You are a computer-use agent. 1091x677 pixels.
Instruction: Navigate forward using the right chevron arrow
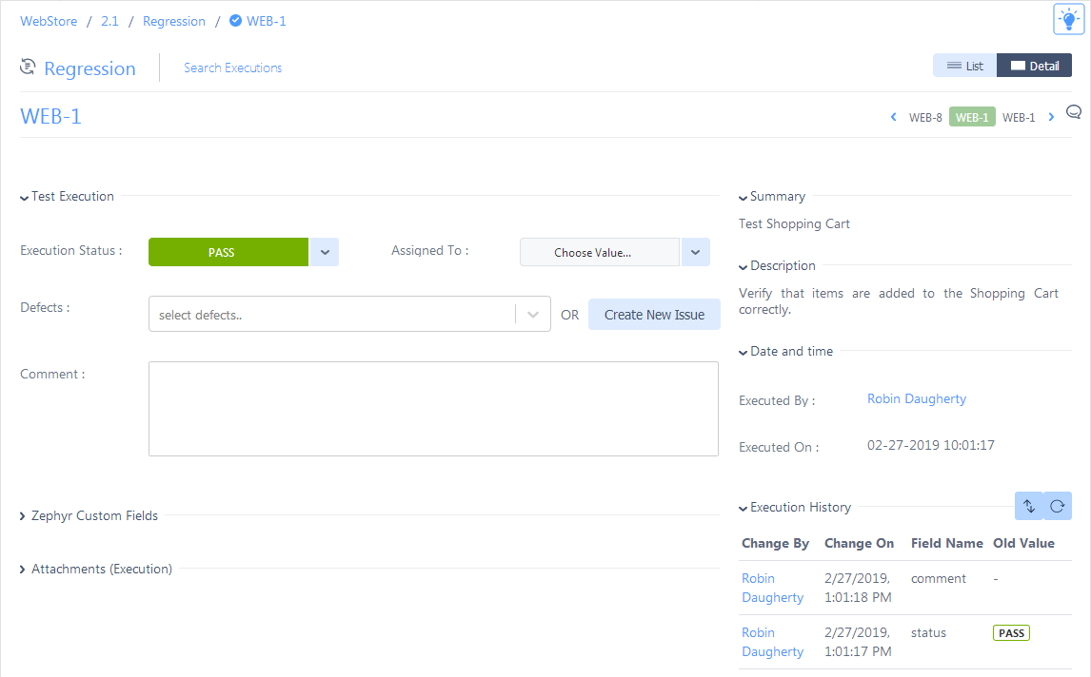pyautogui.click(x=1051, y=116)
